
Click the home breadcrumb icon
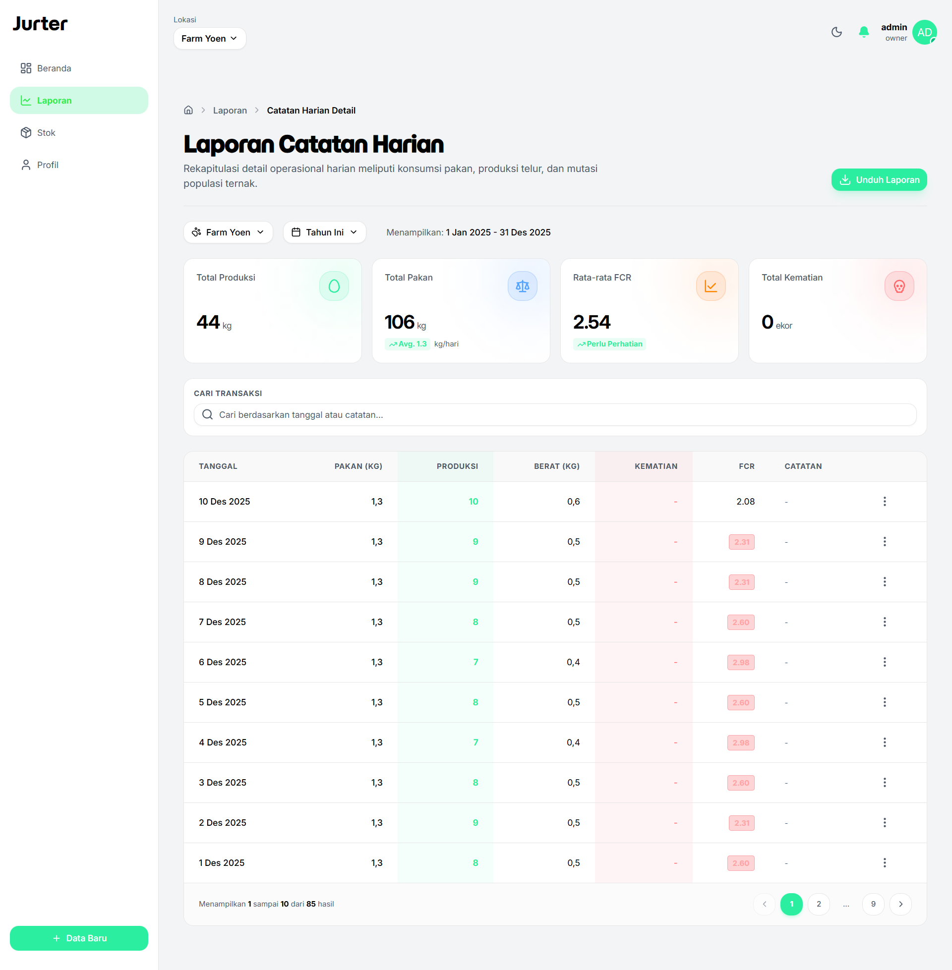pyautogui.click(x=188, y=110)
